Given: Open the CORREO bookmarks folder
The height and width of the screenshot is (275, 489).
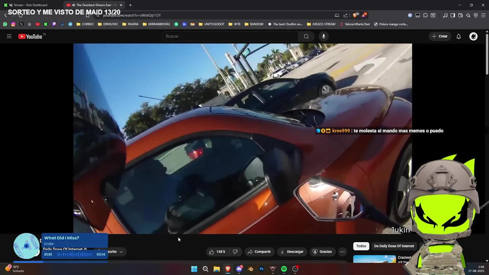Looking at the screenshot, I should click(85, 24).
